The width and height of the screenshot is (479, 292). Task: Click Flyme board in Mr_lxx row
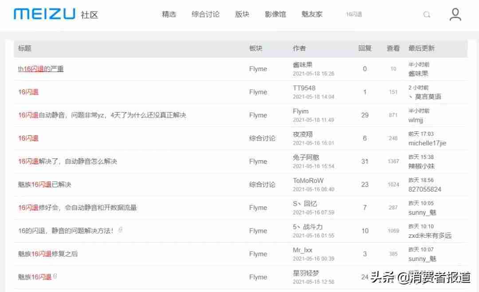pos(258,254)
